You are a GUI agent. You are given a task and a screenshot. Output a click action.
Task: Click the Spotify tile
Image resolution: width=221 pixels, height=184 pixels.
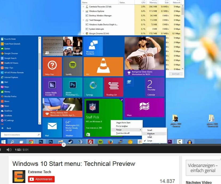click(73, 66)
